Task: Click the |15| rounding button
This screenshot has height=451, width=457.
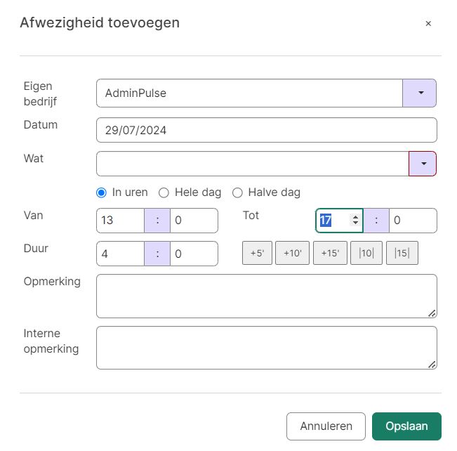Action: (x=402, y=253)
